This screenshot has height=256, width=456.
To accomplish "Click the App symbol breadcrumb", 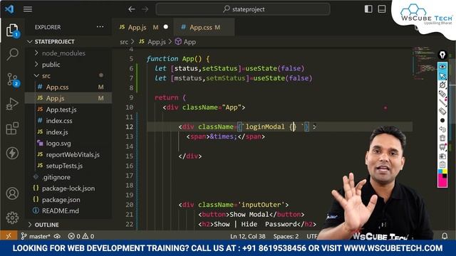I will [x=185, y=42].
